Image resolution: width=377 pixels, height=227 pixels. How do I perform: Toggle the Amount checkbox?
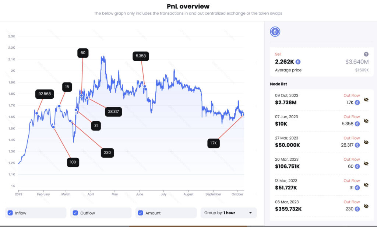coord(140,213)
